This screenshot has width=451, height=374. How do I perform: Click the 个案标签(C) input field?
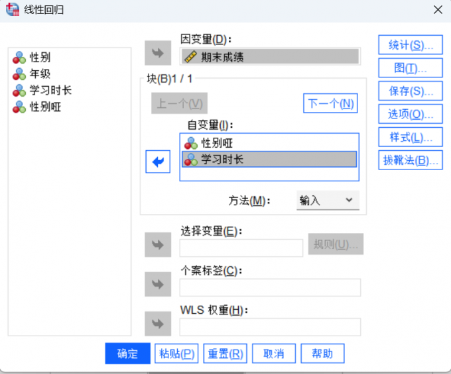[x=270, y=287]
